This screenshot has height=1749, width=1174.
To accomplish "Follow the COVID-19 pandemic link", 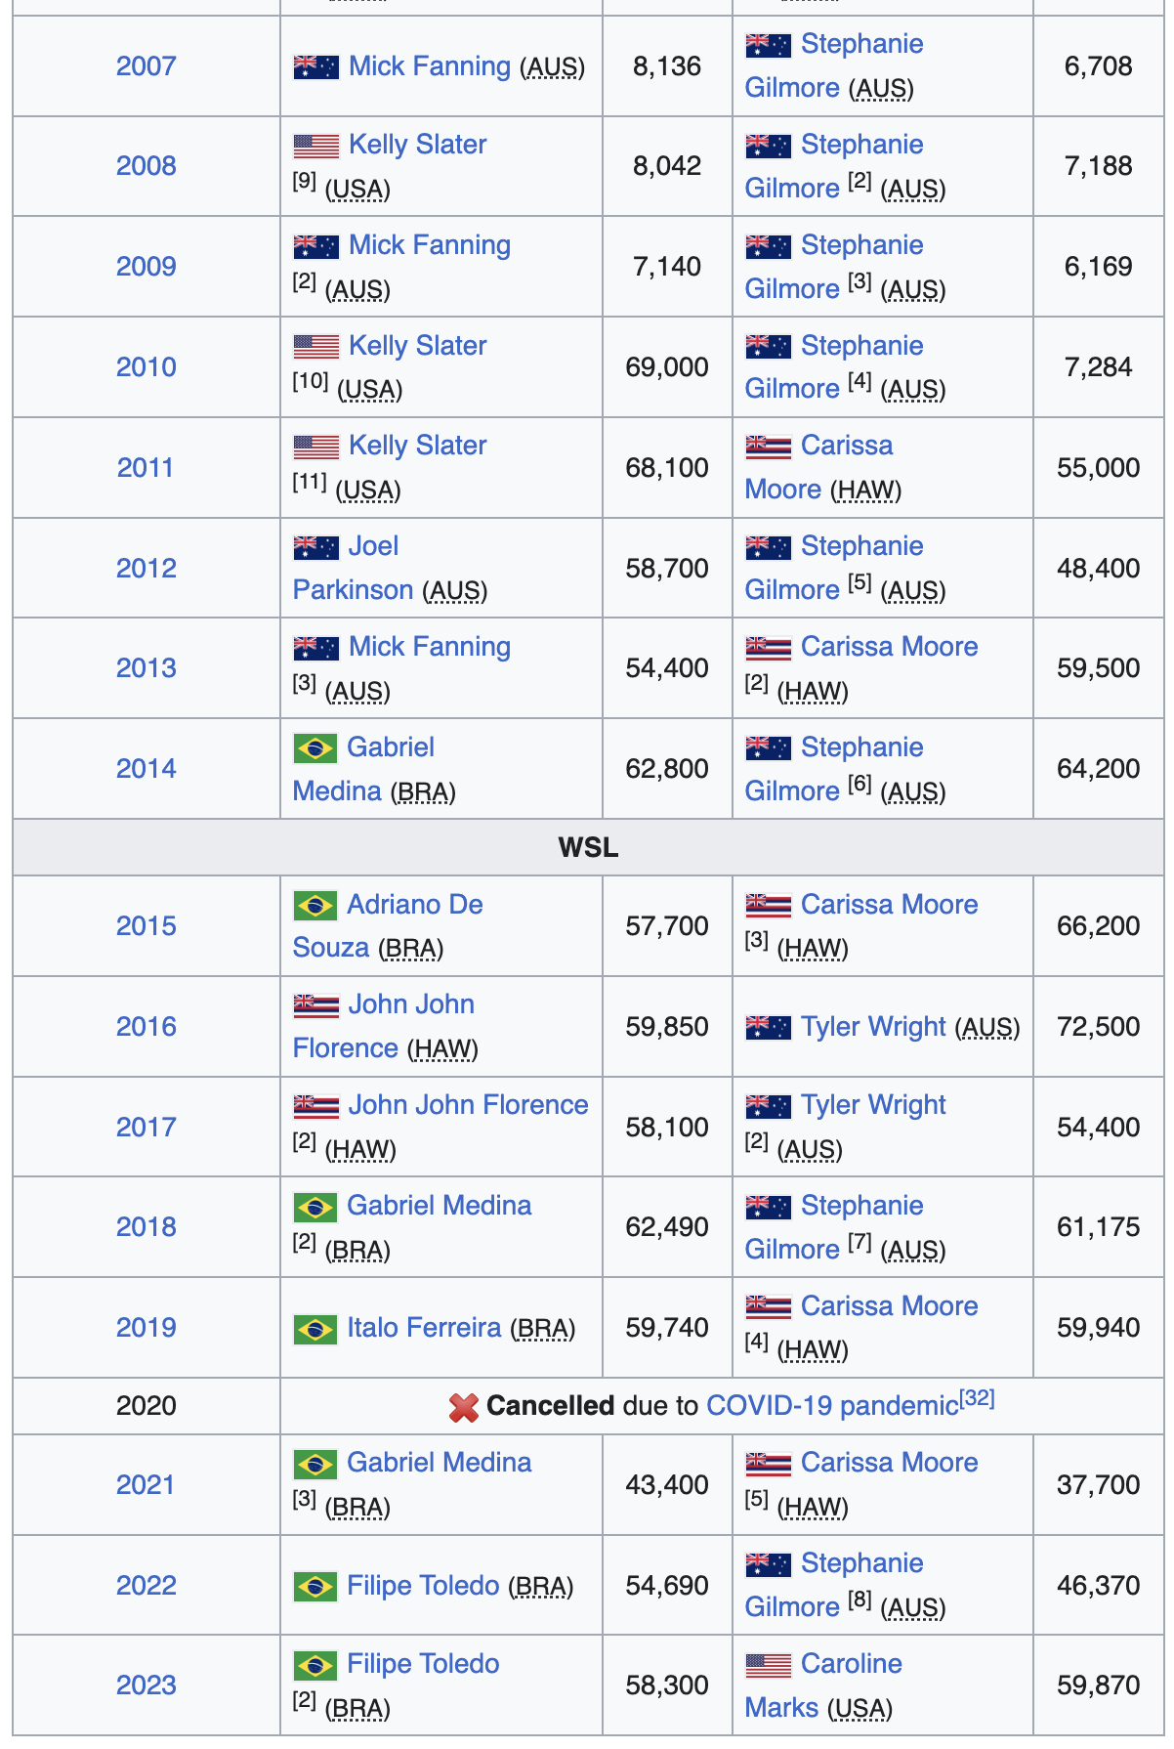I will pos(831,1406).
